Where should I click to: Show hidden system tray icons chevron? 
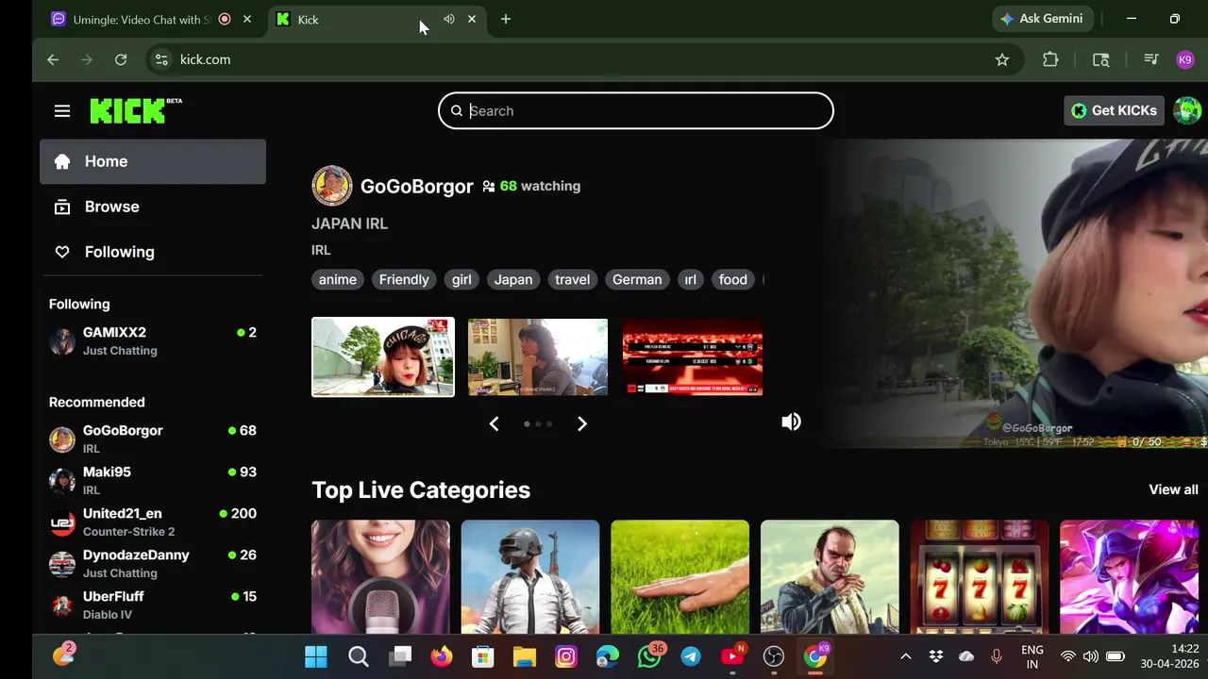point(906,656)
